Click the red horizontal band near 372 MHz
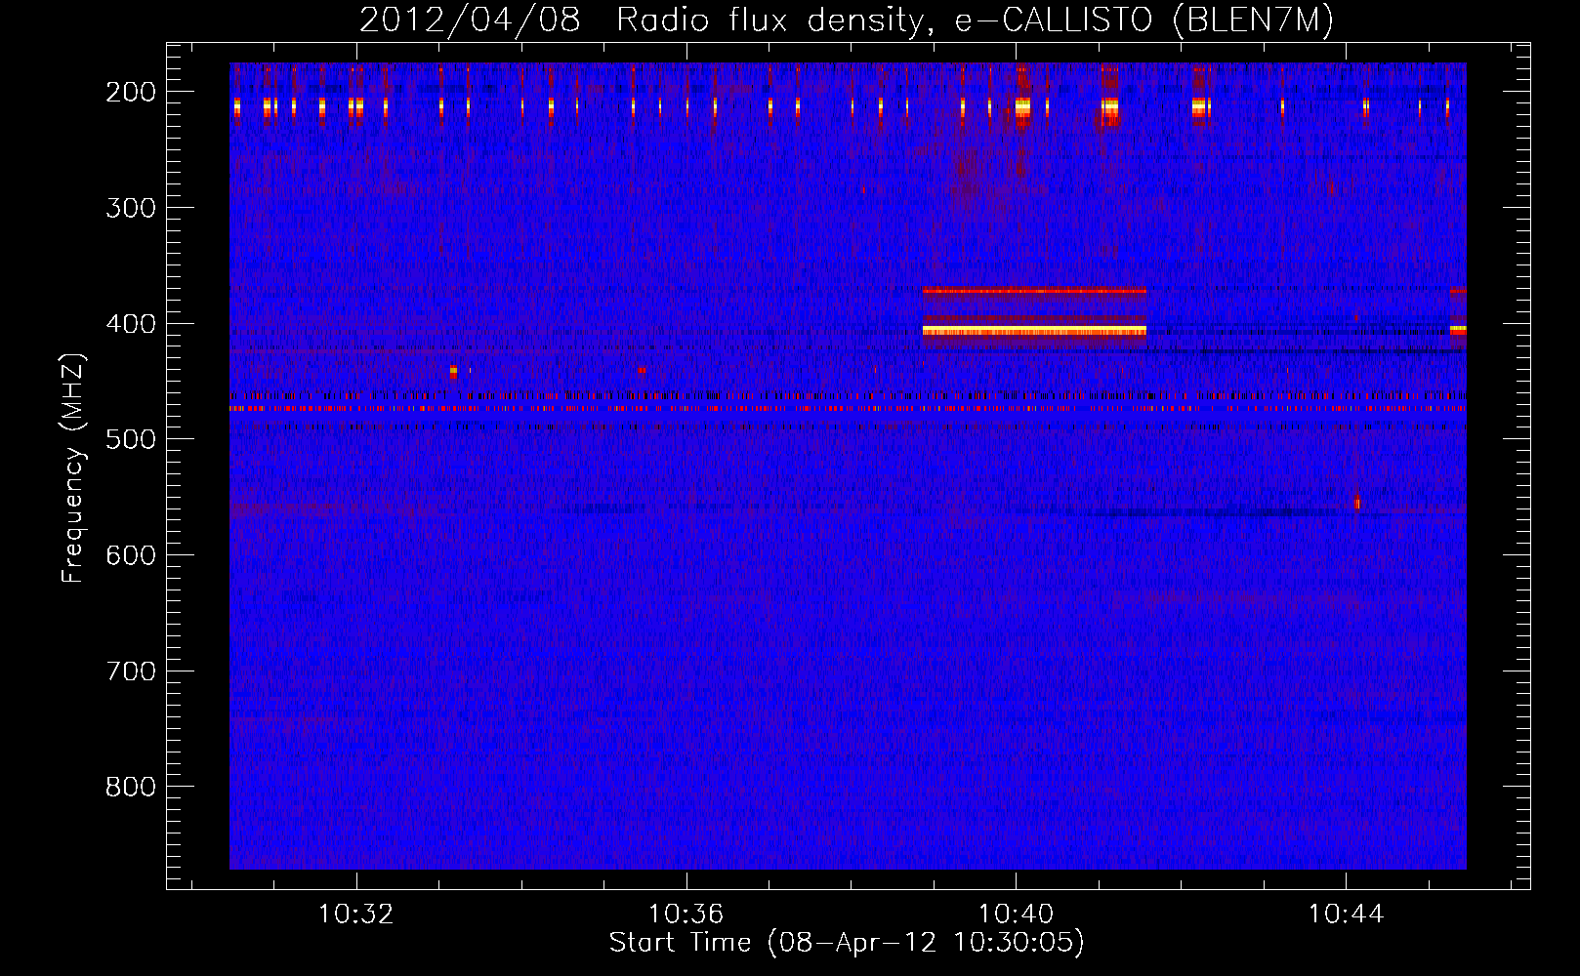Viewport: 1580px width, 976px height. click(1034, 291)
